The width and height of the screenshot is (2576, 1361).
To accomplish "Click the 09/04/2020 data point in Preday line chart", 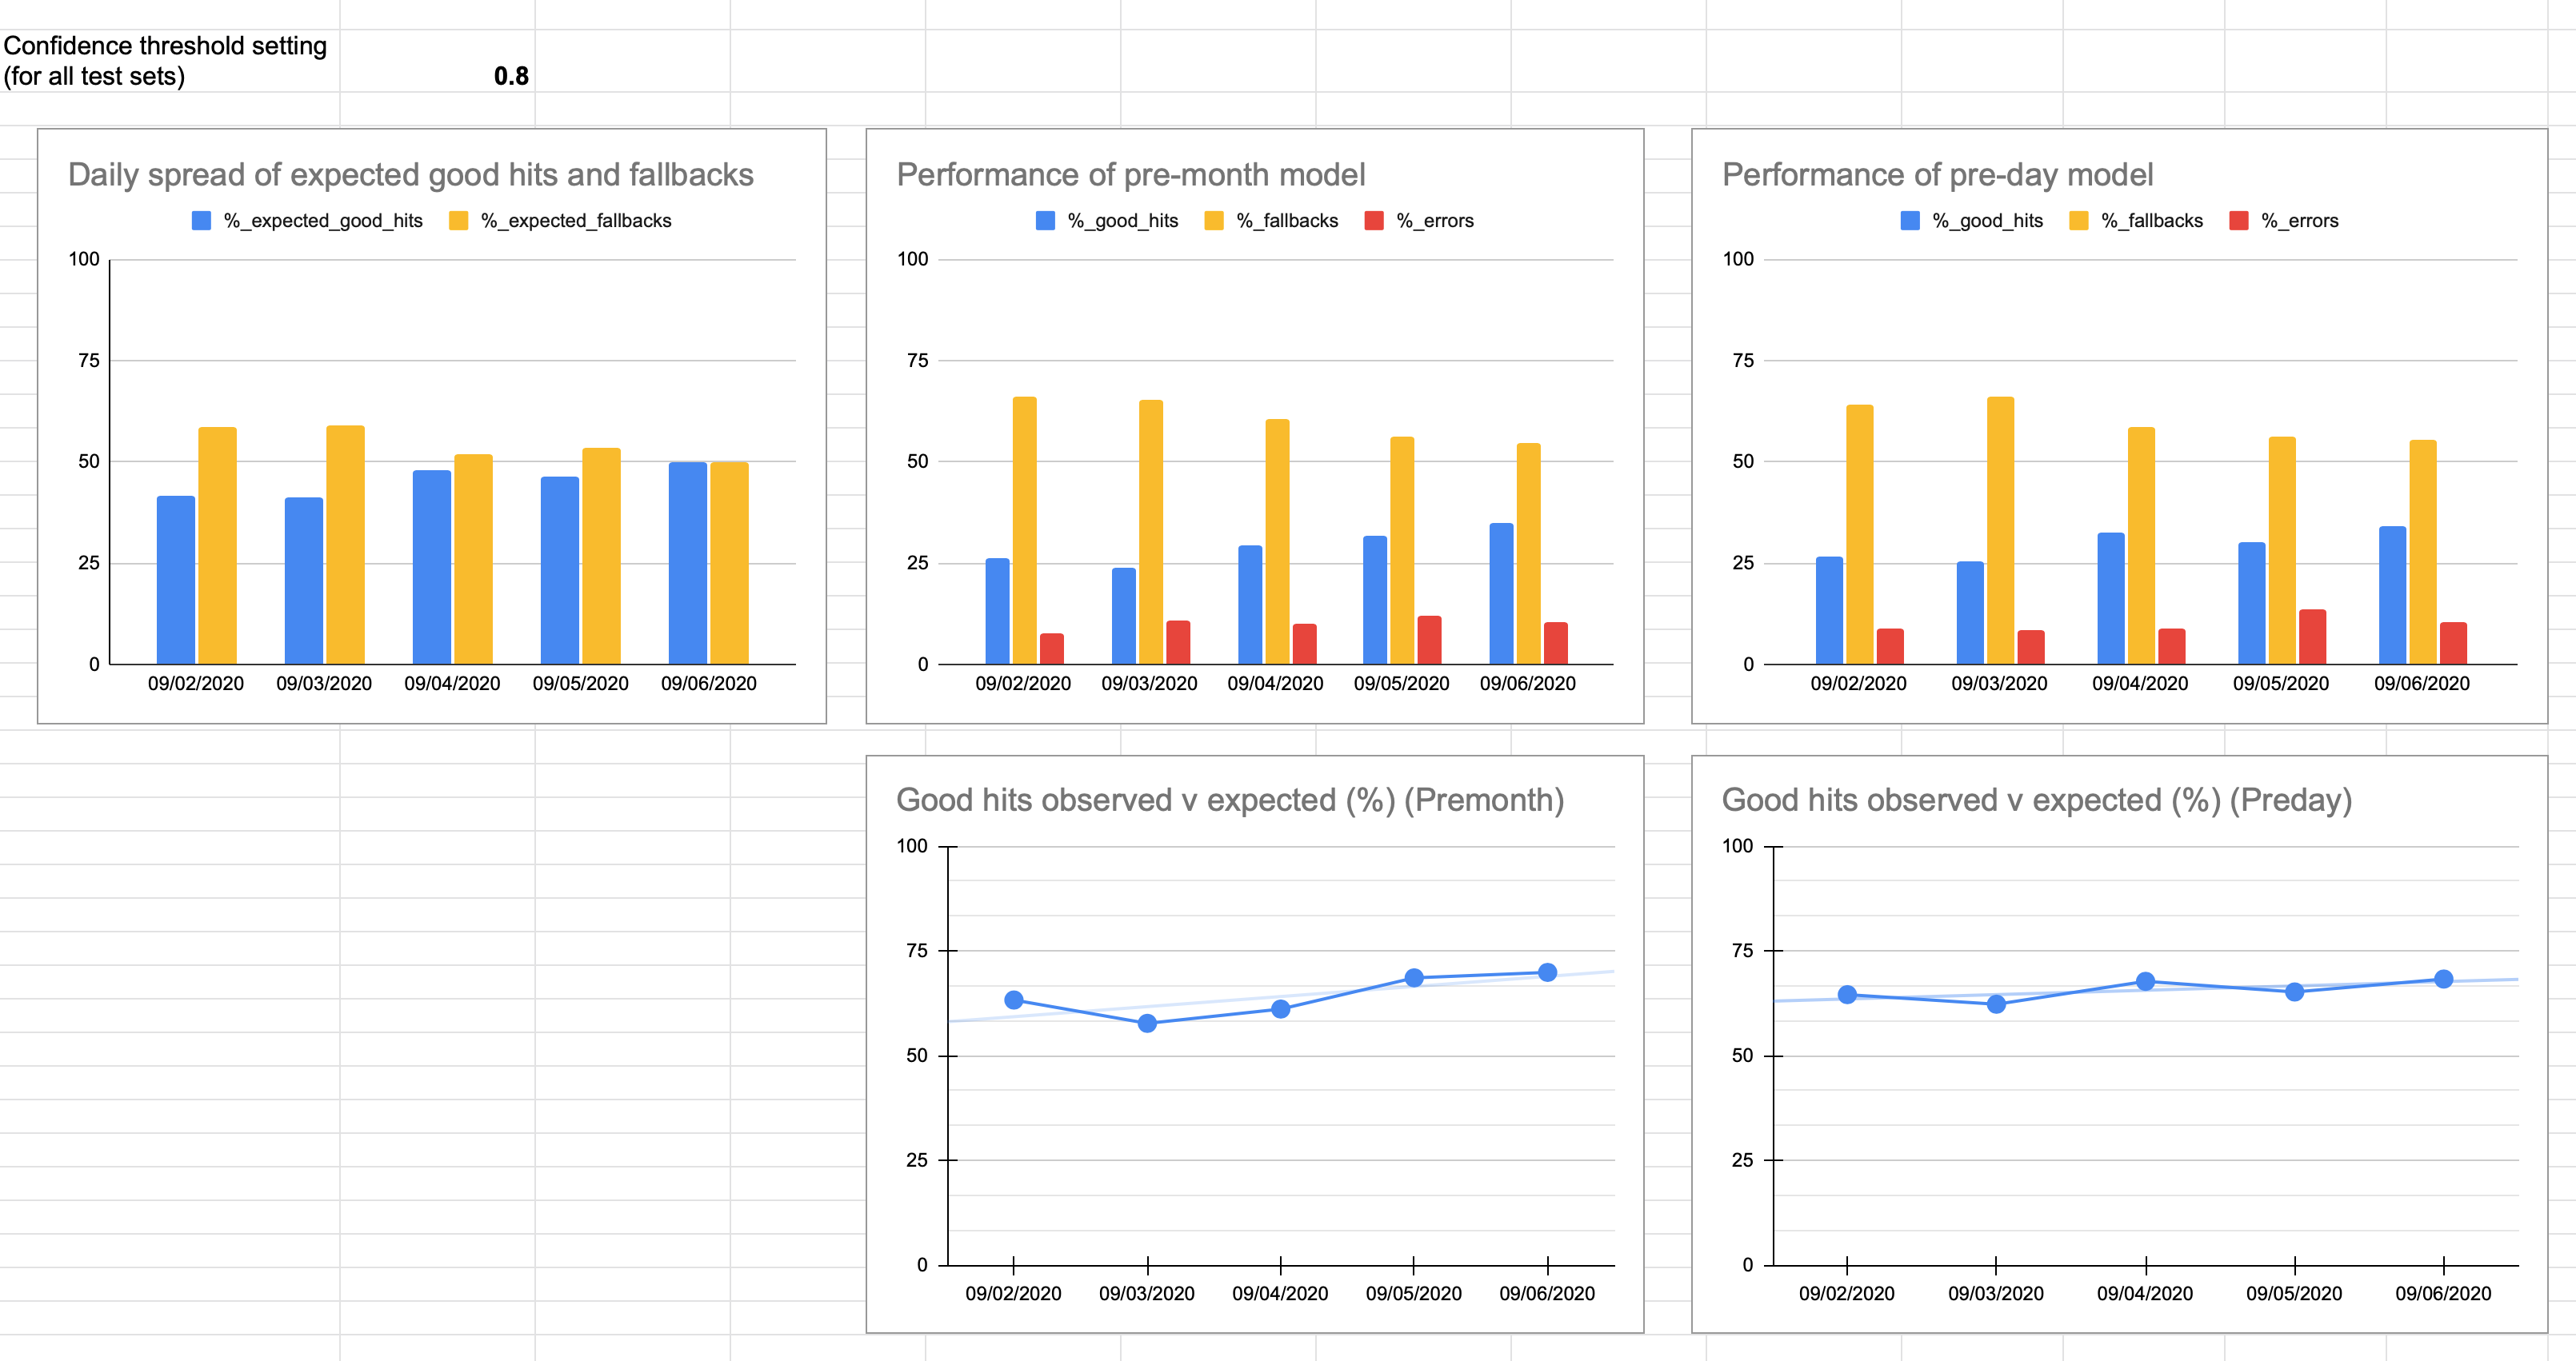I will [2145, 981].
